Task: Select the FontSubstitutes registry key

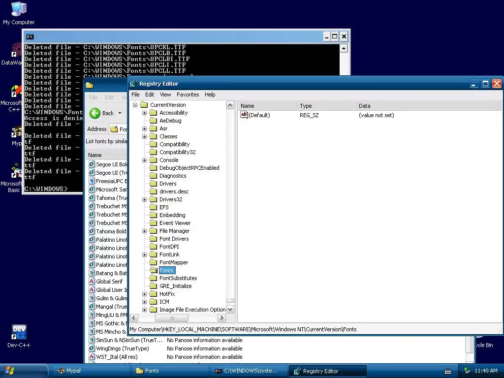Action: (178, 278)
